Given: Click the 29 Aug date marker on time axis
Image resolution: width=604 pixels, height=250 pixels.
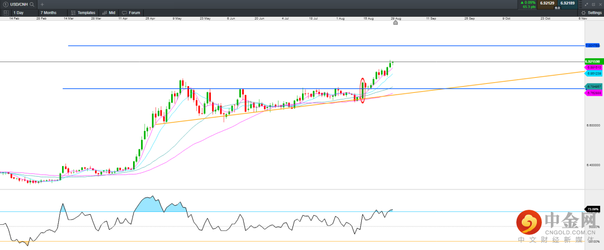Looking at the screenshot, I should pos(395,18).
